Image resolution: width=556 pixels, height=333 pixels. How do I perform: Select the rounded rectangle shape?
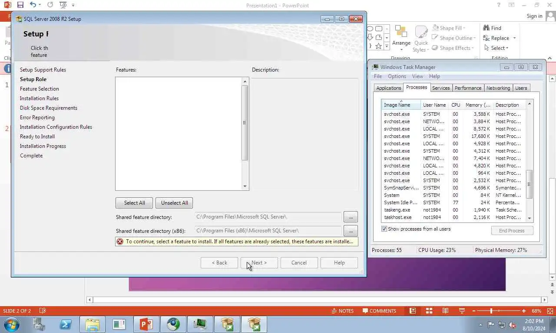[379, 29]
